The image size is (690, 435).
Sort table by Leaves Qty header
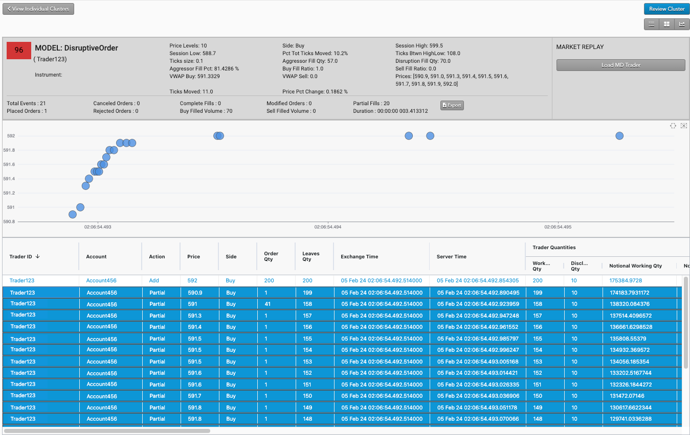(x=310, y=256)
